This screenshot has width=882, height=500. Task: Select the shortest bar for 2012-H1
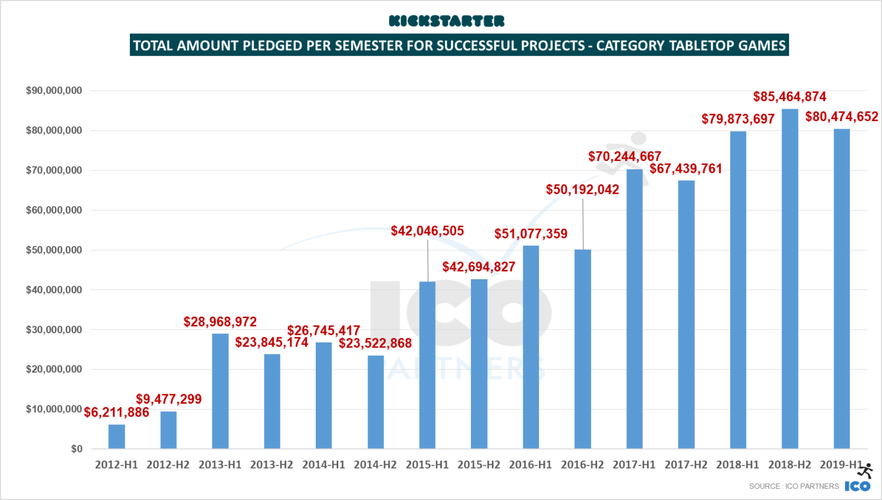click(116, 436)
